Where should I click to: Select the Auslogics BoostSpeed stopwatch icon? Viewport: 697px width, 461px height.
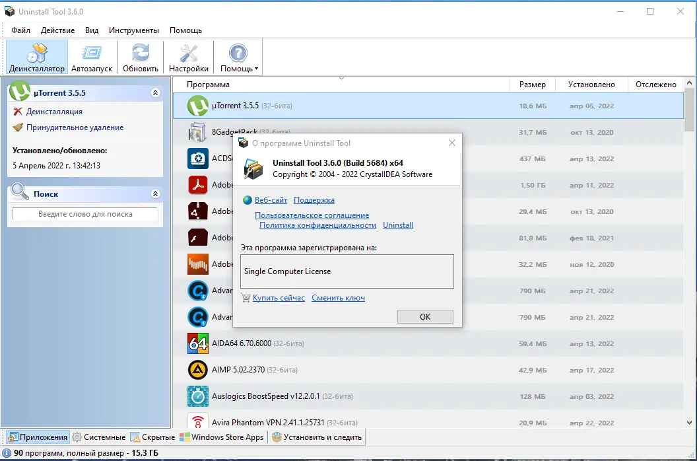pos(198,396)
